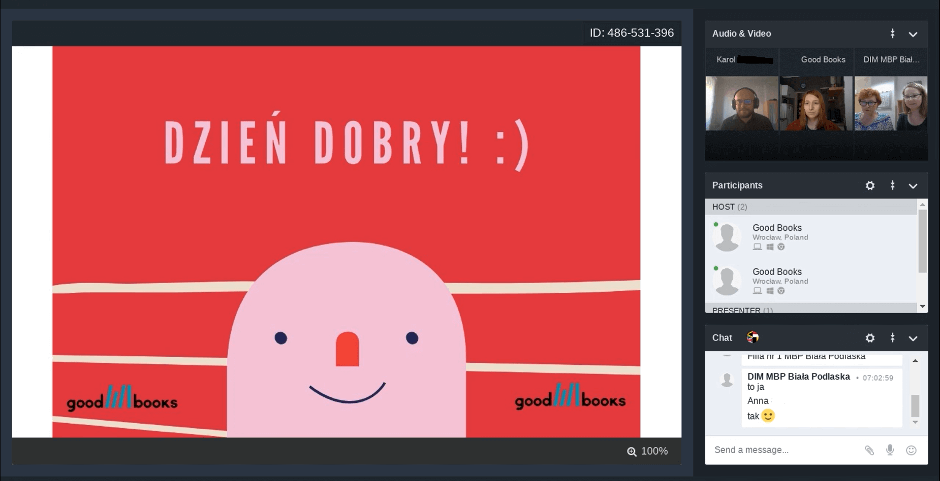The width and height of the screenshot is (940, 481).
Task: Click the DIM MBP Biała Podlaska chat sender name
Action: (x=798, y=376)
